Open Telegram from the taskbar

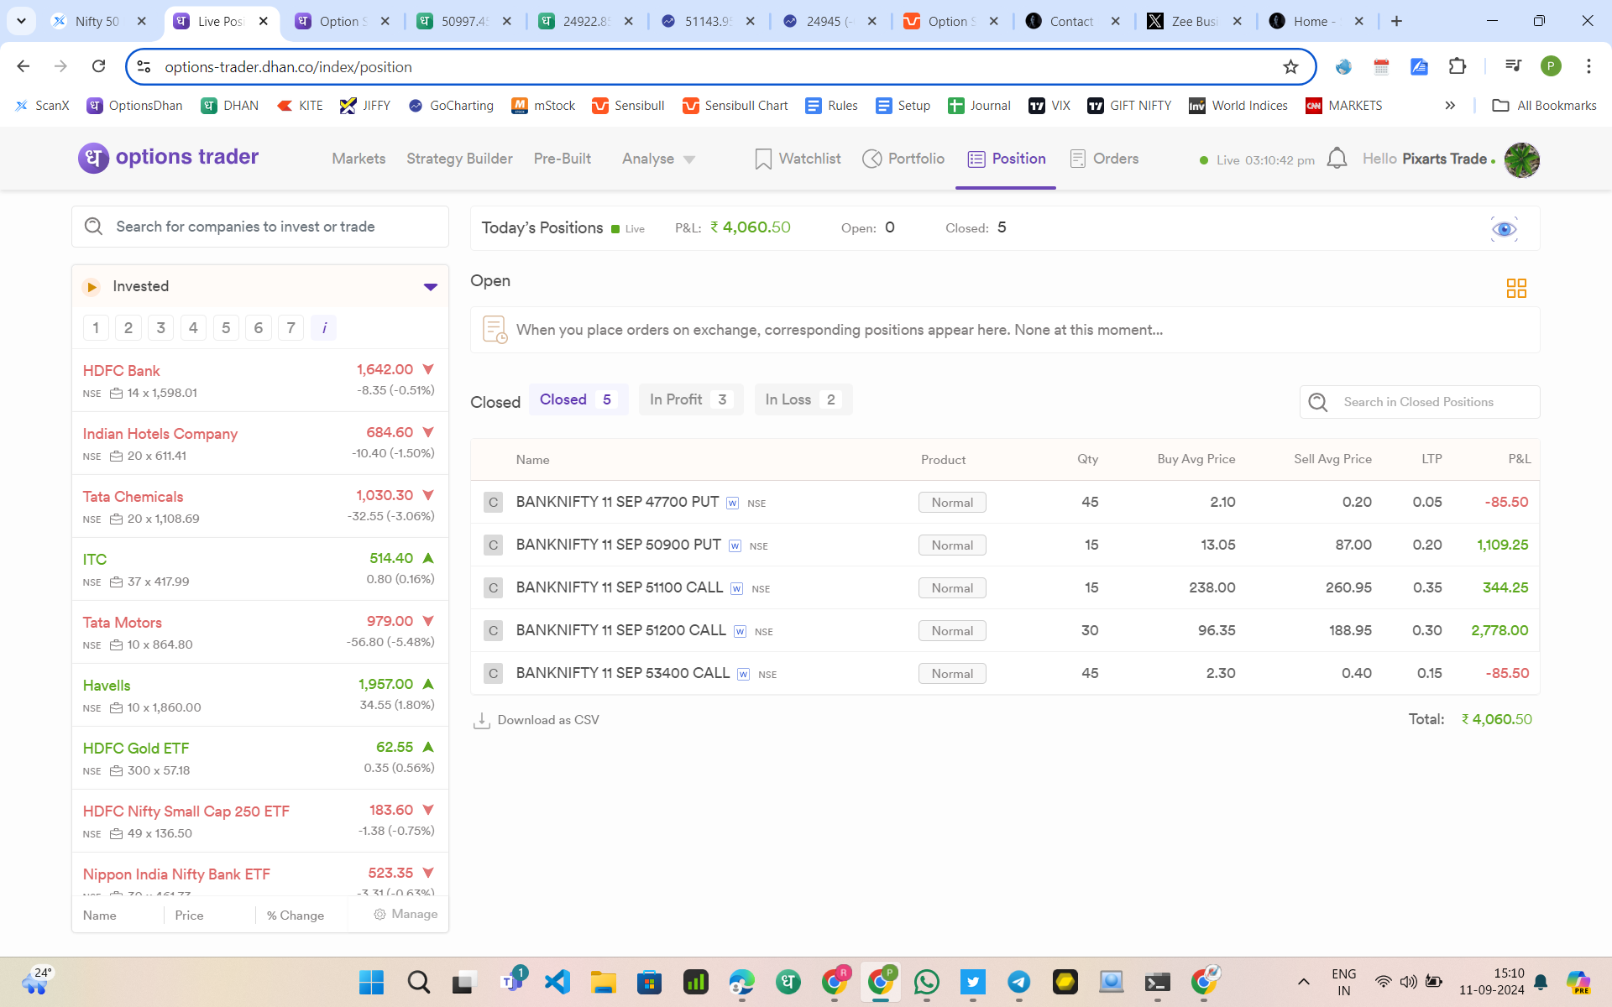click(1019, 982)
